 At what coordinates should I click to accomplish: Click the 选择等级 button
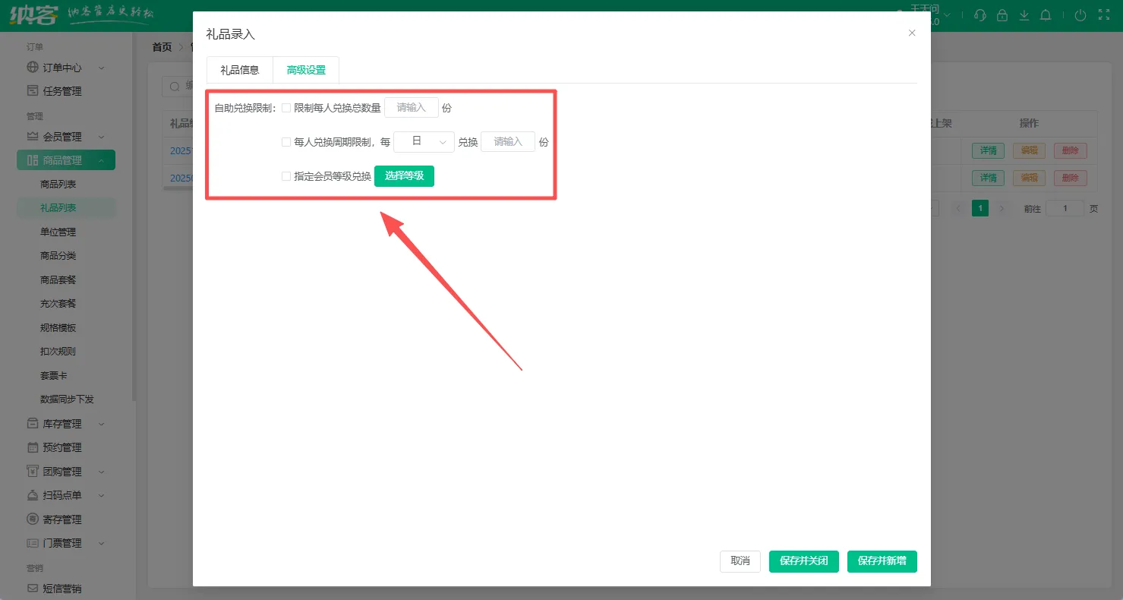click(404, 176)
